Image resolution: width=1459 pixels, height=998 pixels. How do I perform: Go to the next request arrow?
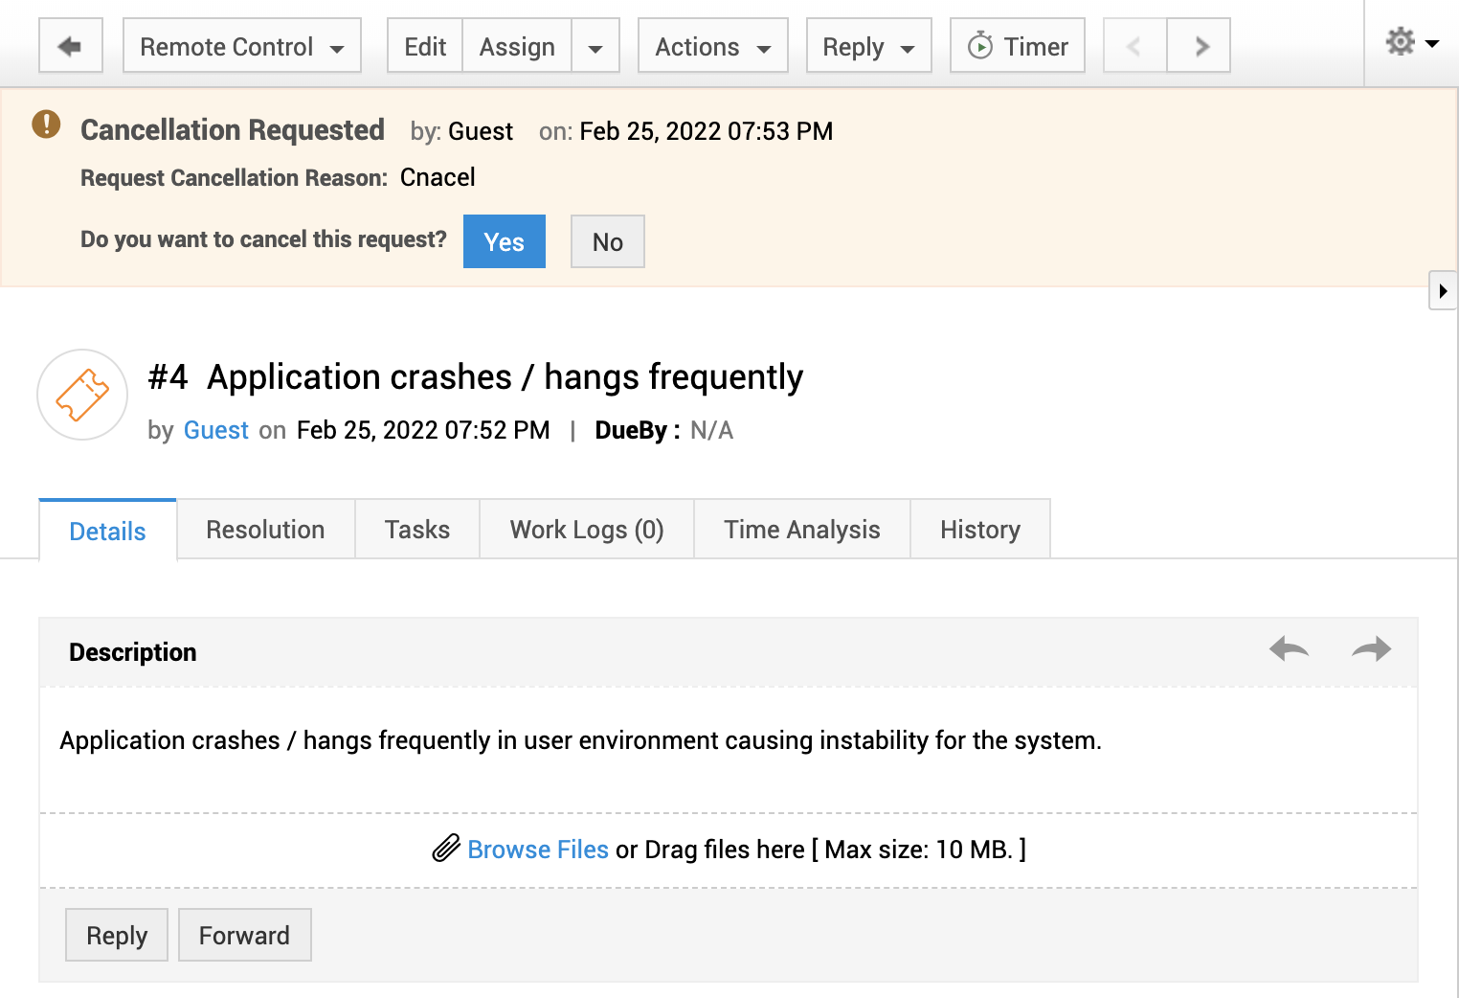click(1200, 46)
